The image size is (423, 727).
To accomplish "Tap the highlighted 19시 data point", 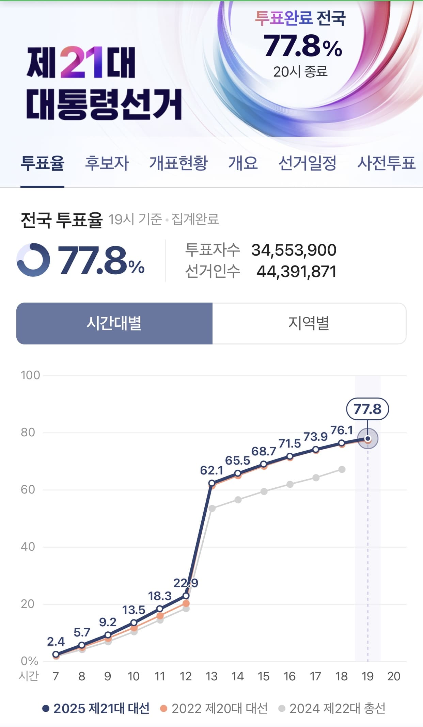I will coord(368,439).
